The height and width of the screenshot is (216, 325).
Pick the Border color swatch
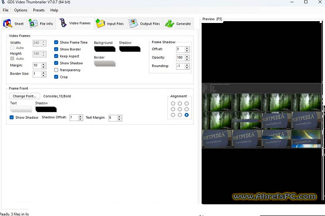105,63
